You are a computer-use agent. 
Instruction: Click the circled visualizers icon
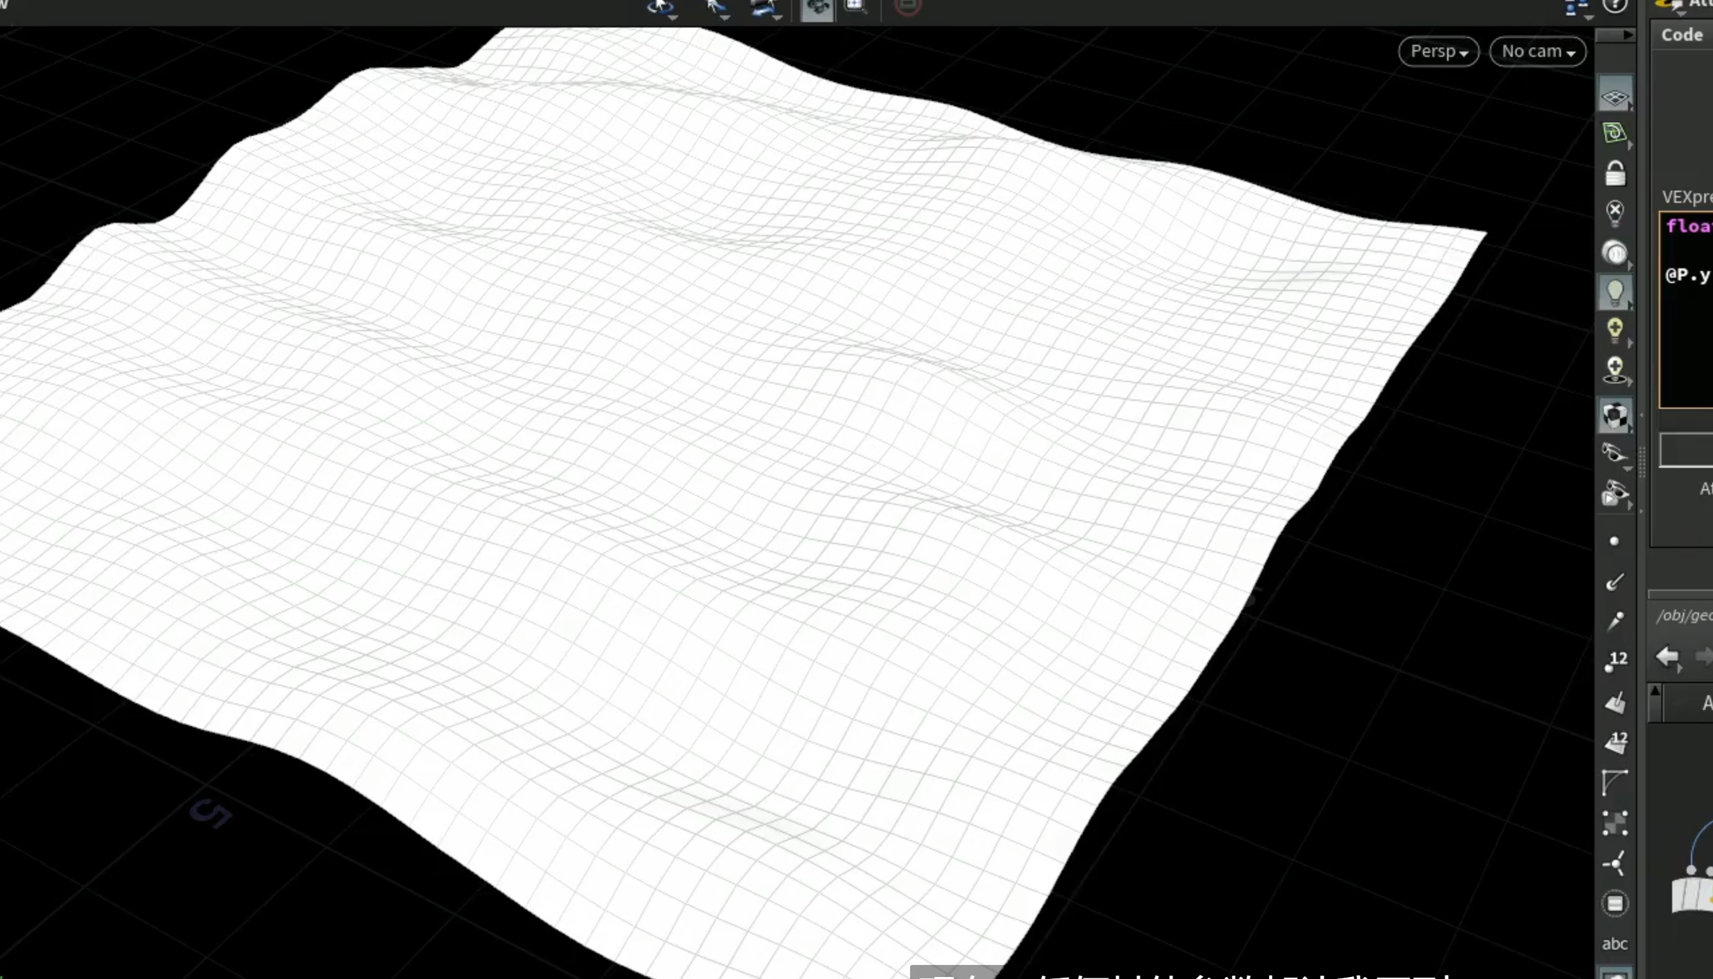coord(1615,903)
